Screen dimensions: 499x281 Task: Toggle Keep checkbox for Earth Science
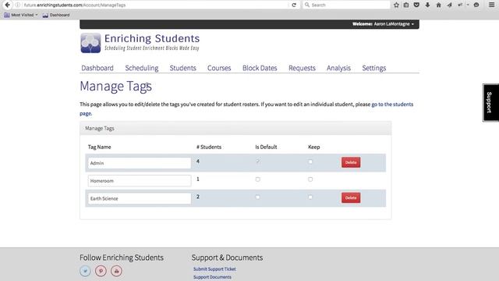pyautogui.click(x=310, y=197)
